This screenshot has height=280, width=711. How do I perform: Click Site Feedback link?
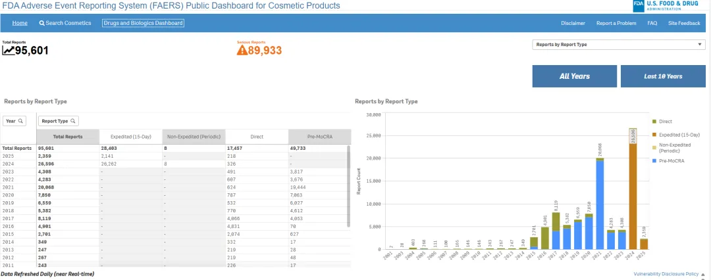click(684, 23)
